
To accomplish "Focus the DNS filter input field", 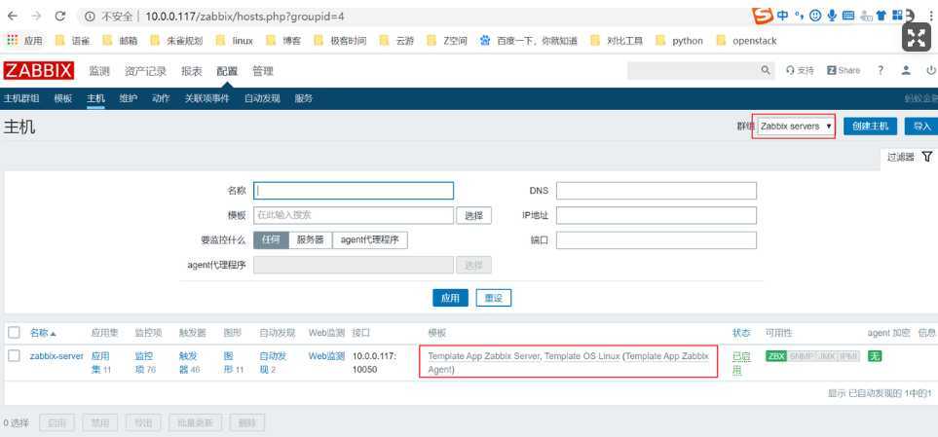I will point(657,191).
